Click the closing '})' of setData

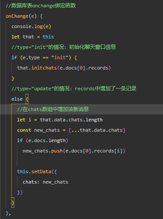pos(20,192)
